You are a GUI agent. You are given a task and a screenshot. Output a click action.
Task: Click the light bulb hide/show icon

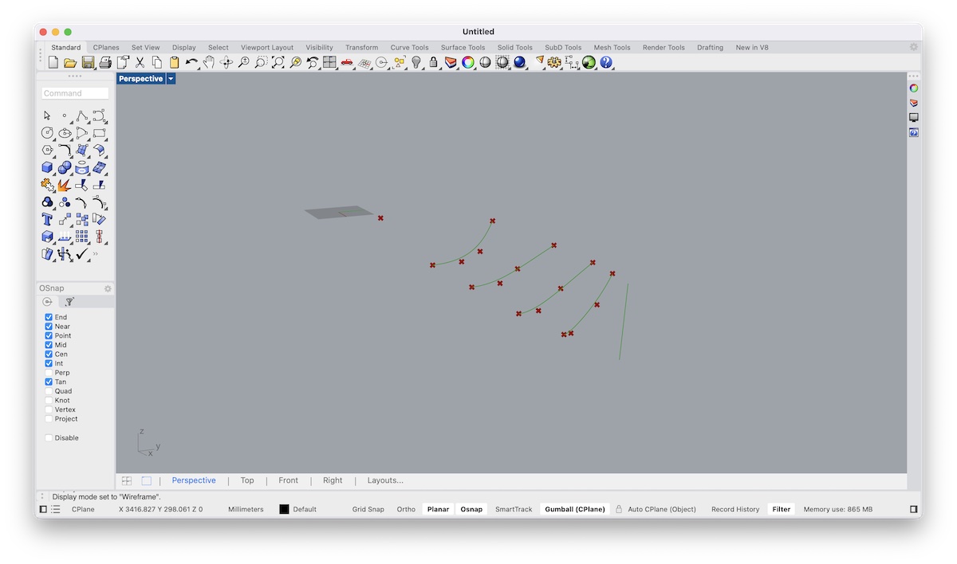pos(416,62)
